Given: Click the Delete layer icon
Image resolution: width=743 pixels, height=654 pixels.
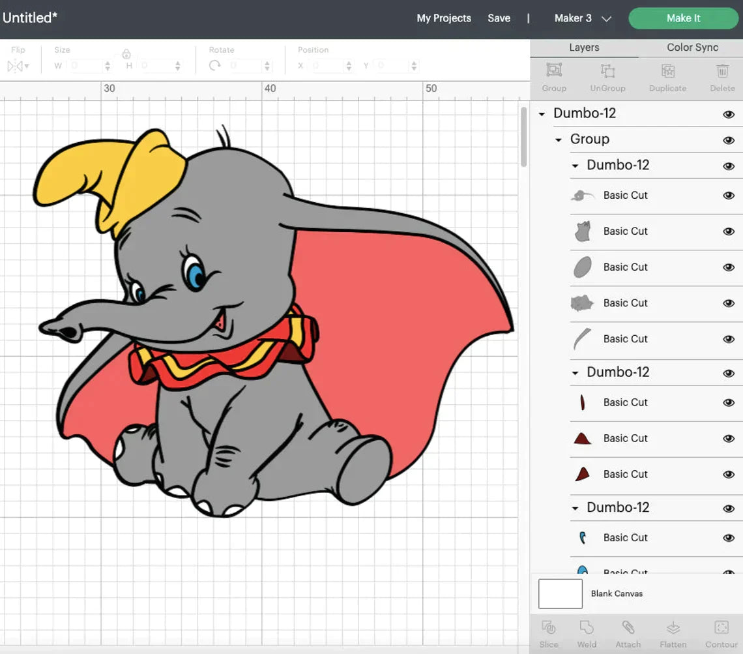Looking at the screenshot, I should pos(722,71).
